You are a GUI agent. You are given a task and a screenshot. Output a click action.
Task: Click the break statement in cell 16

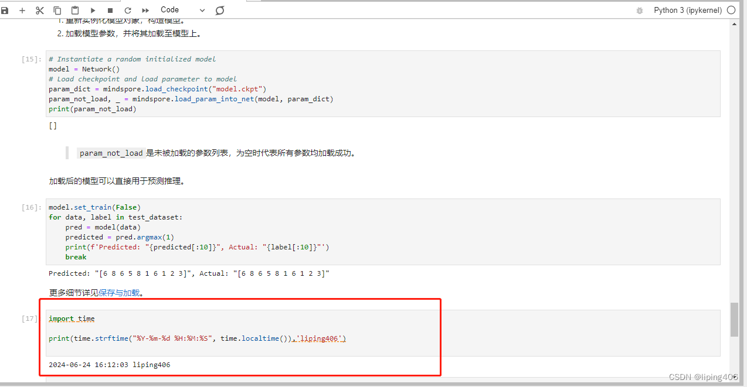point(76,257)
